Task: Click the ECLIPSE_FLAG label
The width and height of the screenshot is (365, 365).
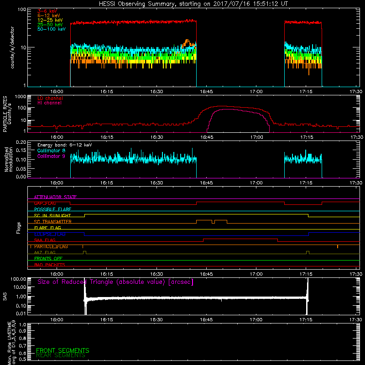Action: [50, 234]
